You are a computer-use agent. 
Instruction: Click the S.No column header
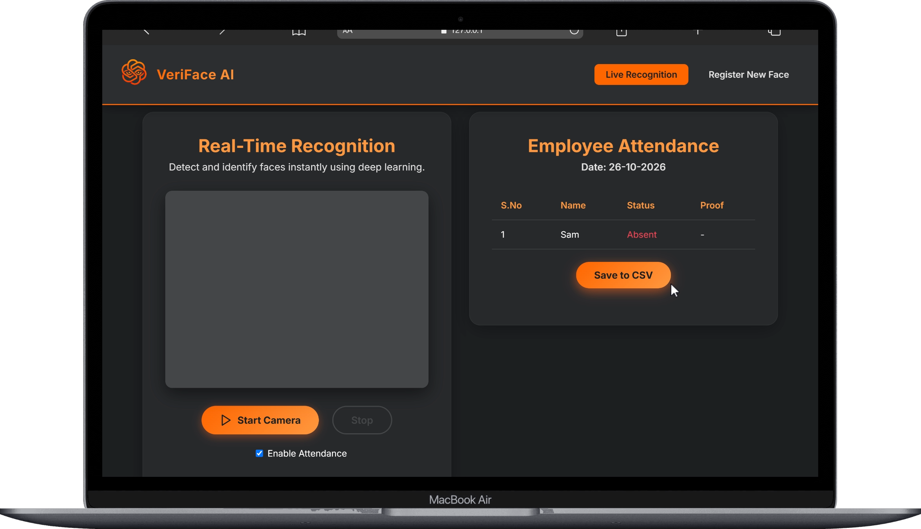pos(511,205)
